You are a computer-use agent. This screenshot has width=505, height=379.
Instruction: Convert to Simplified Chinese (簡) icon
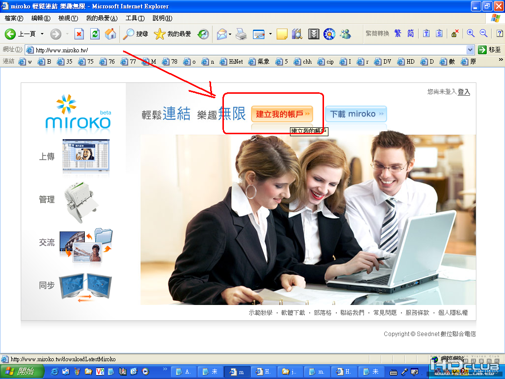pos(410,33)
